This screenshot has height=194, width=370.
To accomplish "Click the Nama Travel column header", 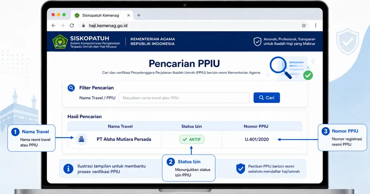I will [120, 126].
